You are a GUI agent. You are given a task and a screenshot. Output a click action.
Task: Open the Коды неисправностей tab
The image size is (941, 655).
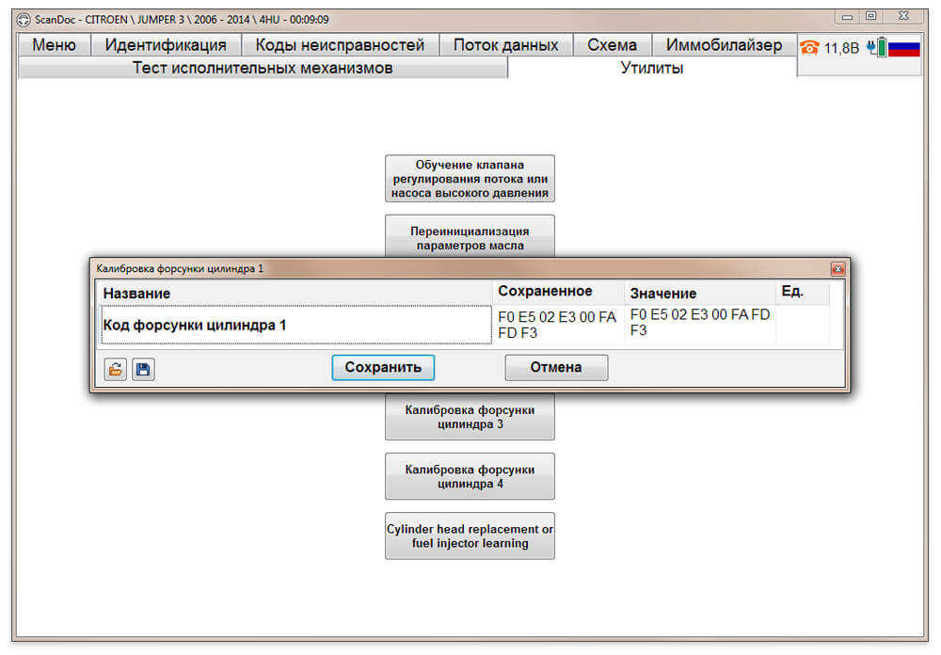[340, 45]
